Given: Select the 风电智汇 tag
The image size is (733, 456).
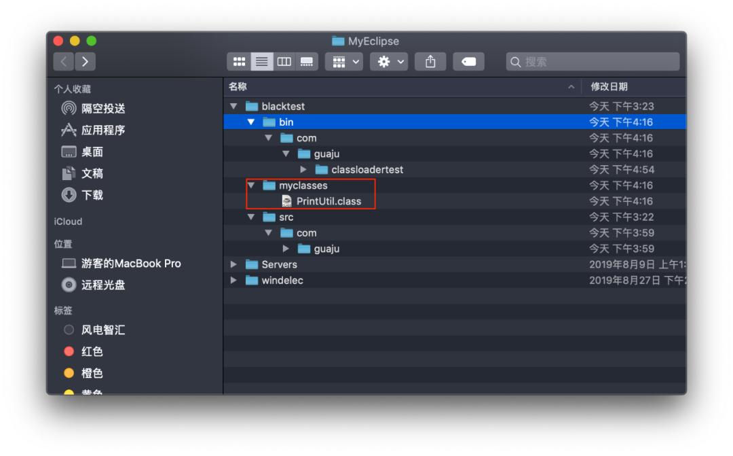Looking at the screenshot, I should (x=94, y=330).
